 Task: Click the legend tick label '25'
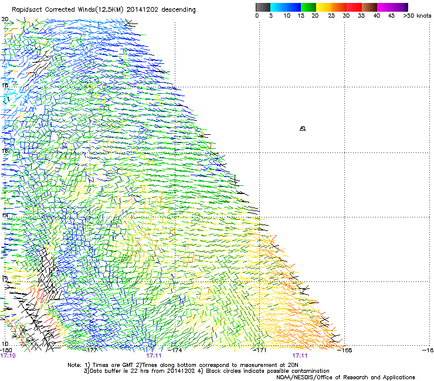point(331,16)
